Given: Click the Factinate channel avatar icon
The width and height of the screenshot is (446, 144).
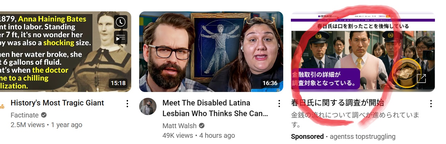Looking at the screenshot, I should 2,106.
